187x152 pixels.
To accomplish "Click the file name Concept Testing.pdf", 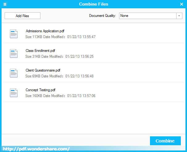I will [x=40, y=90].
